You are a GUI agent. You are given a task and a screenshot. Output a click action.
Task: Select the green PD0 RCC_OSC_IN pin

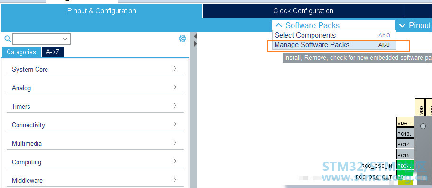pyautogui.click(x=405, y=166)
